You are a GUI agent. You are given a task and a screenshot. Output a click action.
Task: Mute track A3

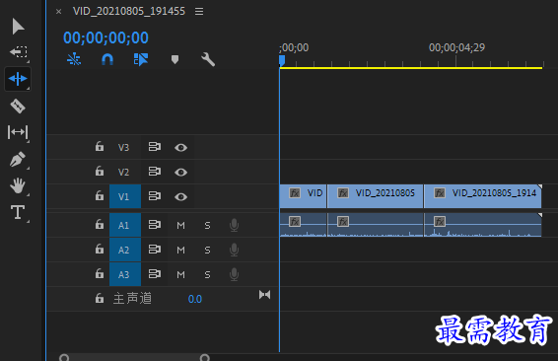click(x=180, y=274)
